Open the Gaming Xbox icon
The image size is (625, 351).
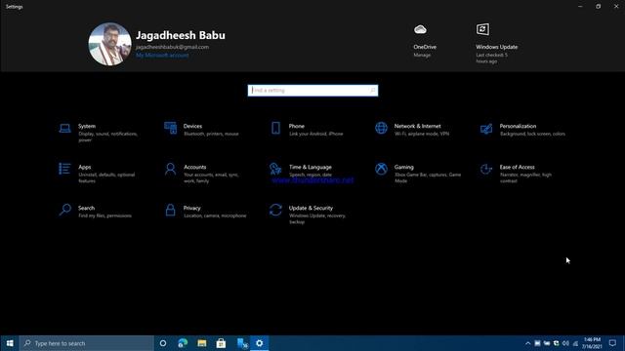coord(381,169)
